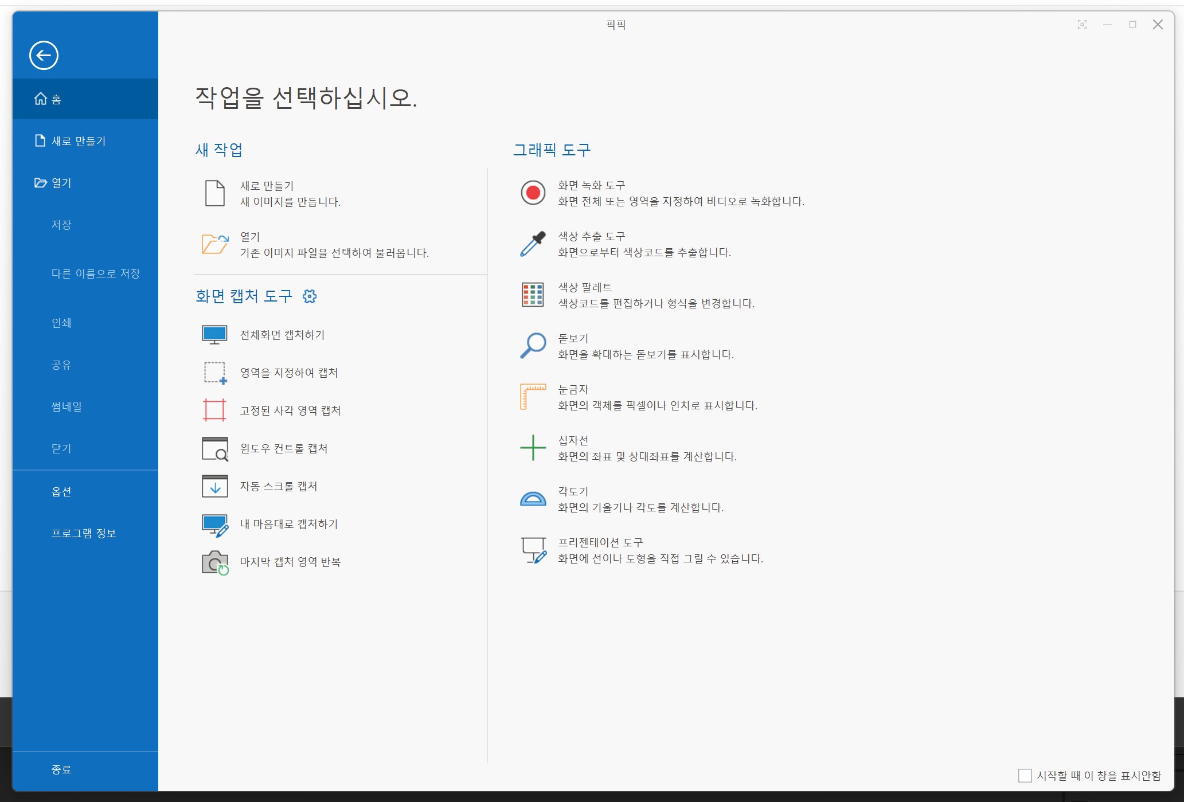The width and height of the screenshot is (1184, 802).
Task: Open 옵션 from the sidebar menu
Action: pyautogui.click(x=61, y=491)
